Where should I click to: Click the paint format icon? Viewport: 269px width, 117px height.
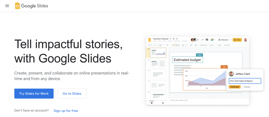[163, 45]
